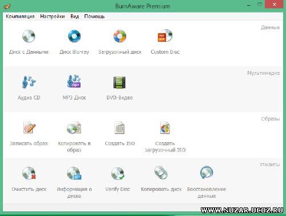Click the Записать образ pencil icon

29,127
